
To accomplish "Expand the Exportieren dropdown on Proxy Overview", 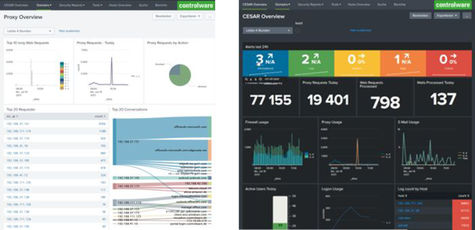I will 190,17.
